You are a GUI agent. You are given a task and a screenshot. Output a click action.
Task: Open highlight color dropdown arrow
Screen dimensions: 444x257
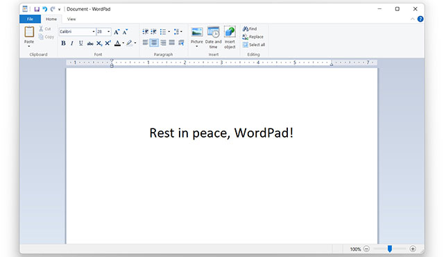(x=135, y=43)
